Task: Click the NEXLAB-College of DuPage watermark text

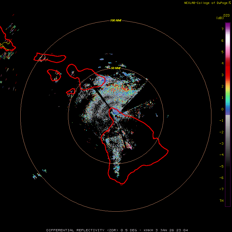Action: pos(207,3)
